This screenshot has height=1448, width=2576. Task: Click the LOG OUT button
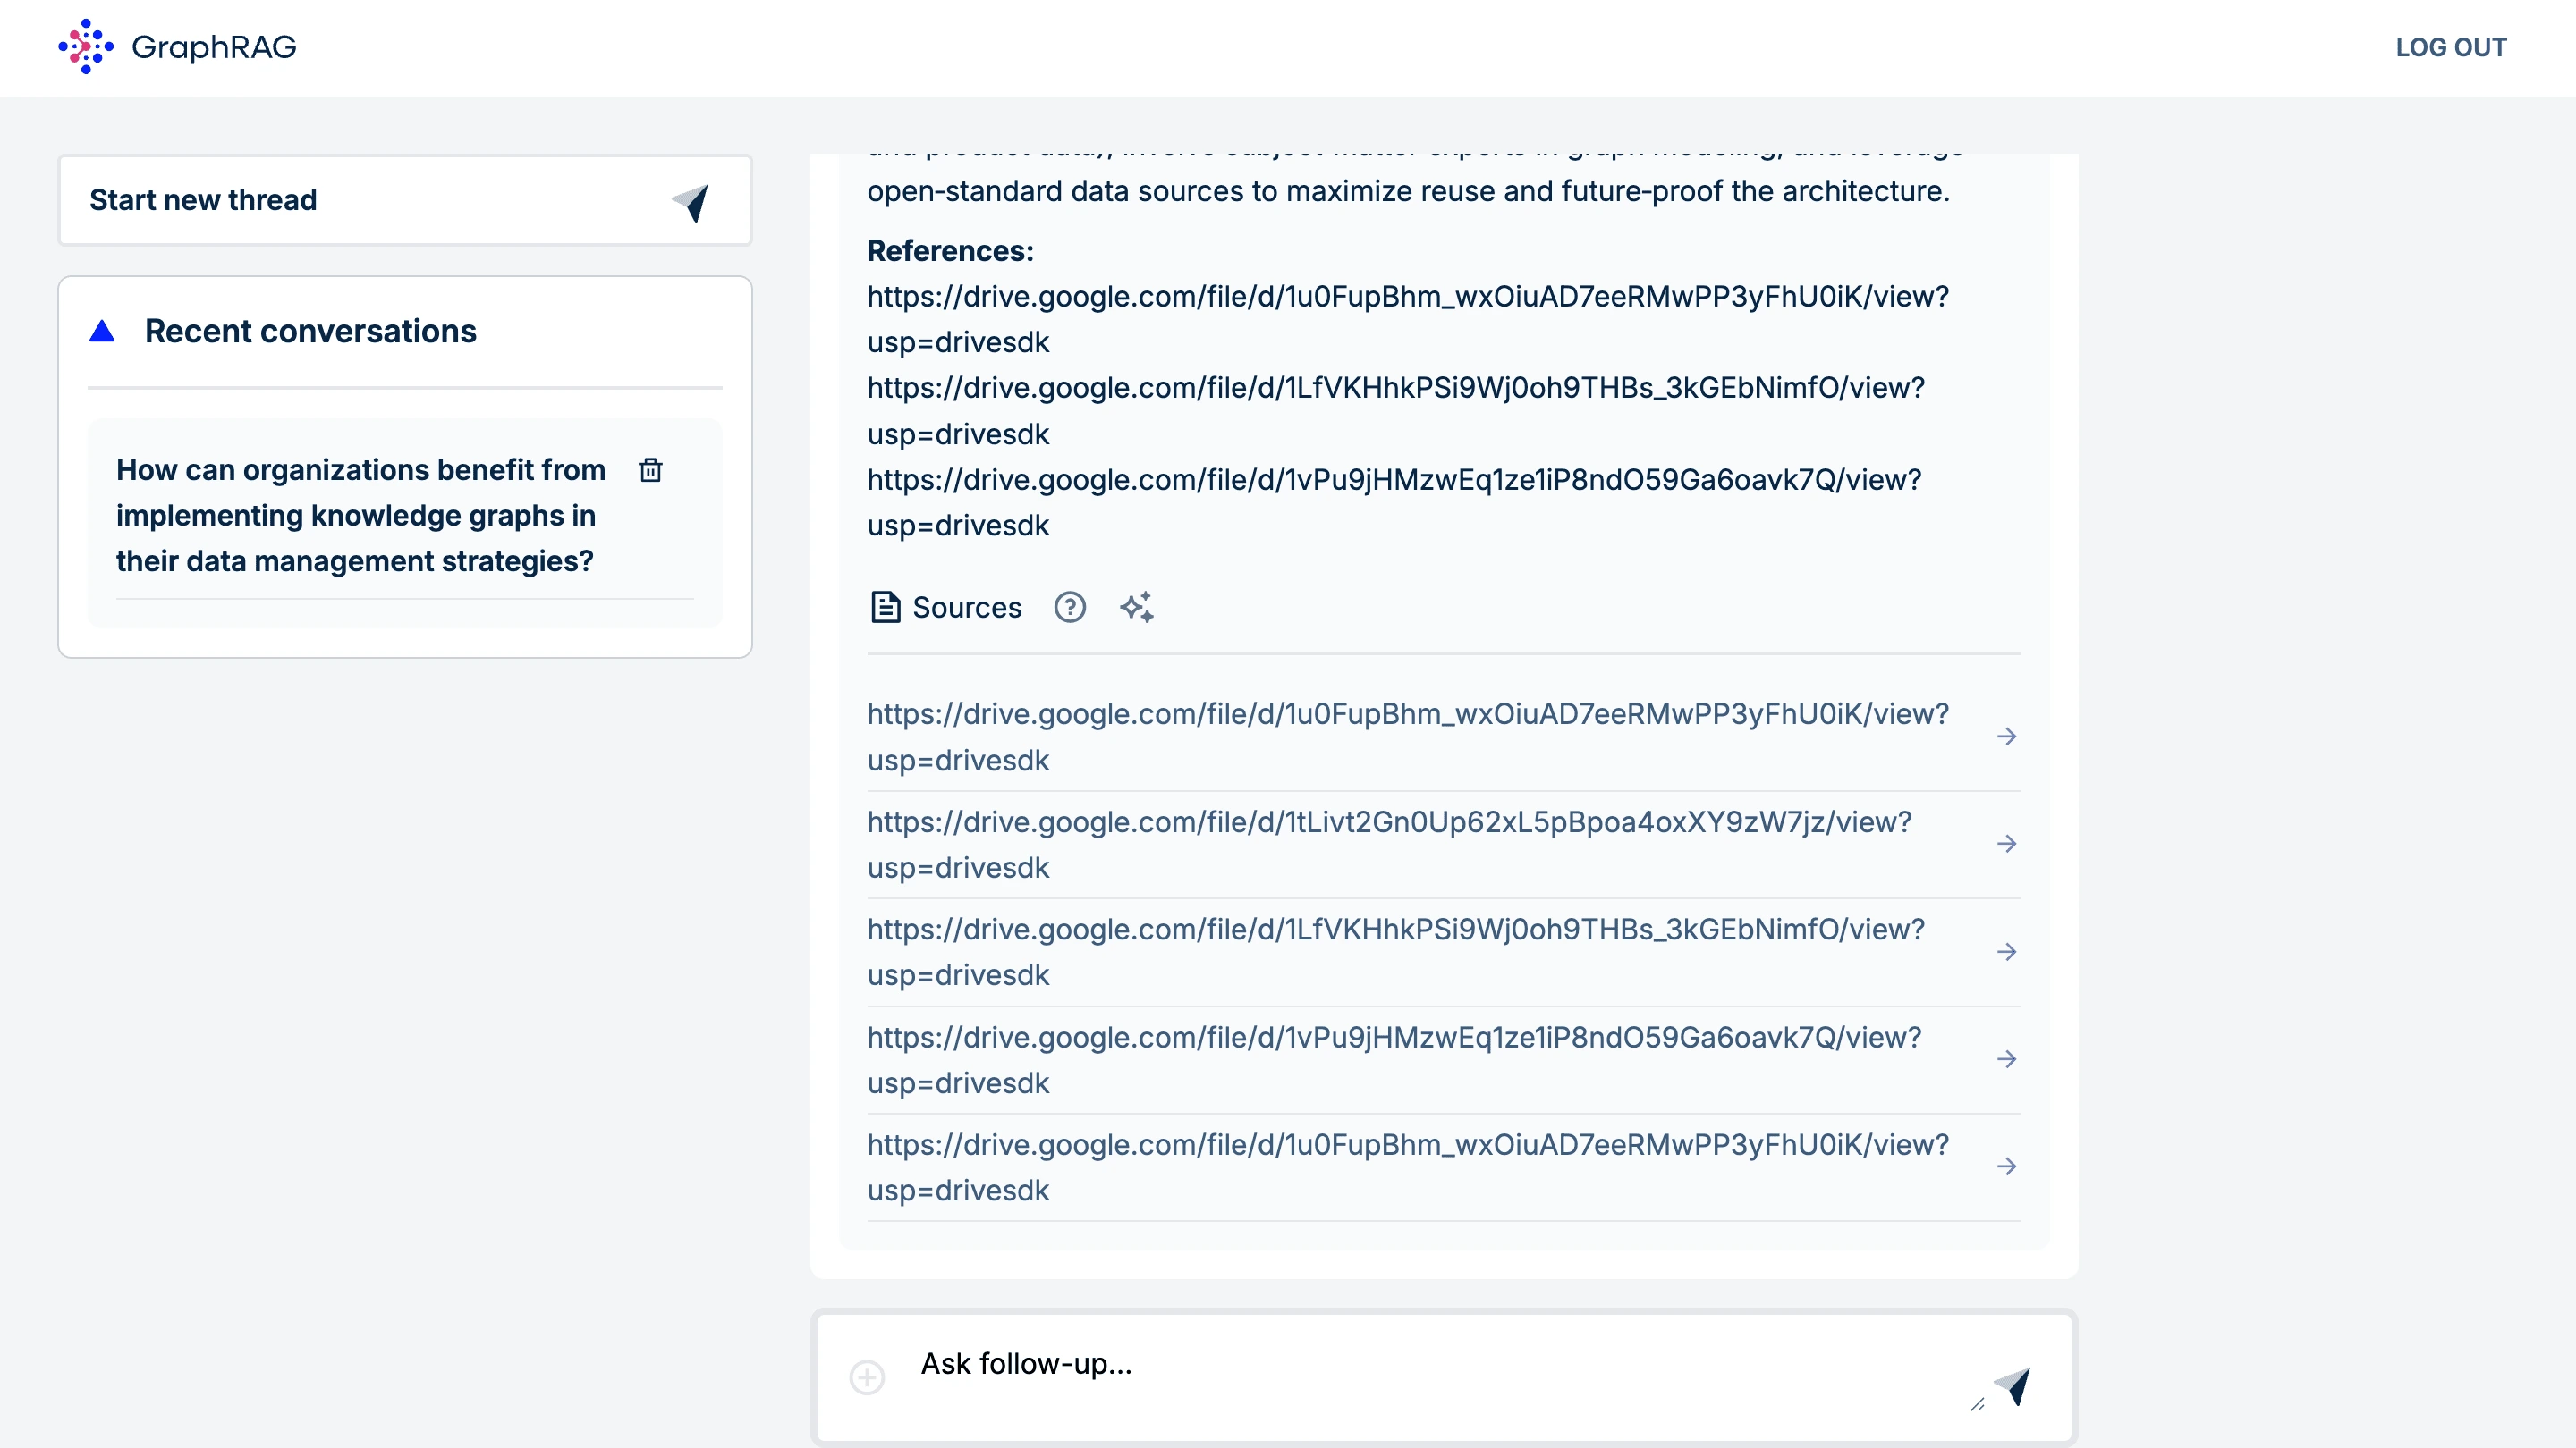click(x=2450, y=47)
